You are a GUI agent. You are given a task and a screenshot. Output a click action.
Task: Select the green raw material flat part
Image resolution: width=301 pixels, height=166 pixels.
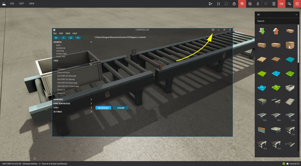[262, 74]
